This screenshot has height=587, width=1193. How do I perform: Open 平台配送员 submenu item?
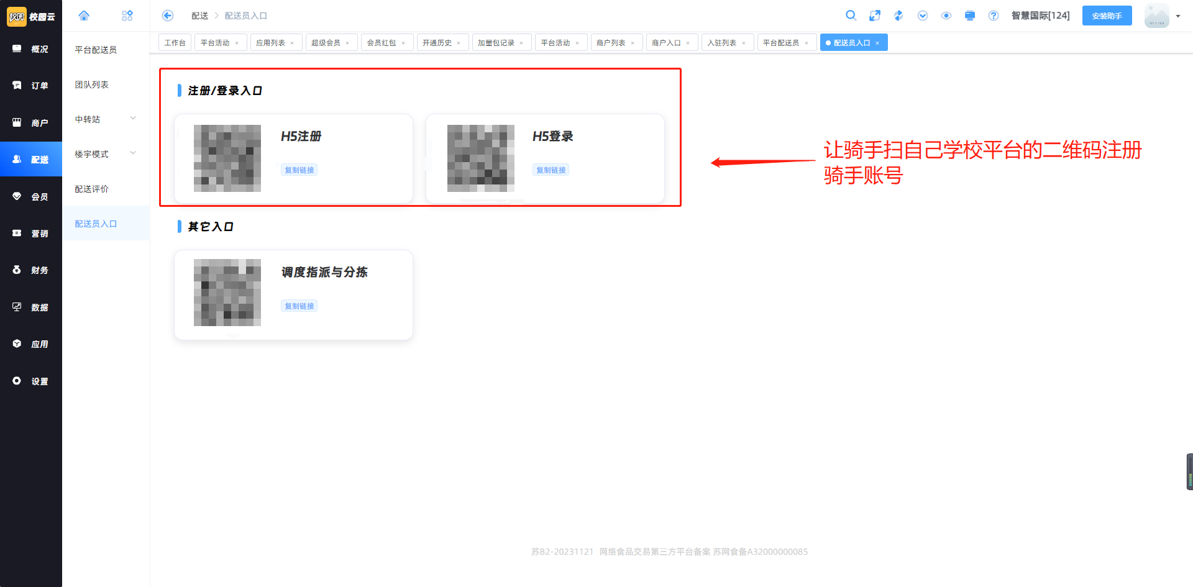pyautogui.click(x=106, y=50)
